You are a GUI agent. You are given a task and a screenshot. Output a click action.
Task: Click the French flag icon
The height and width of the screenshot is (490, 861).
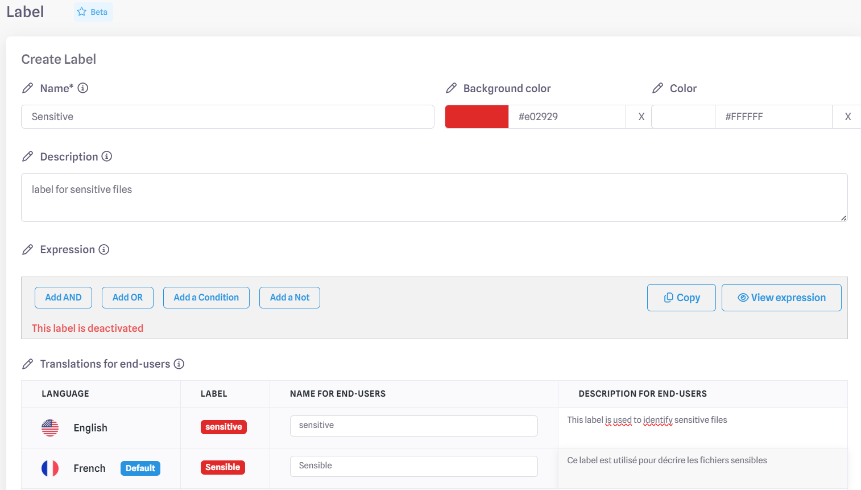(50, 468)
